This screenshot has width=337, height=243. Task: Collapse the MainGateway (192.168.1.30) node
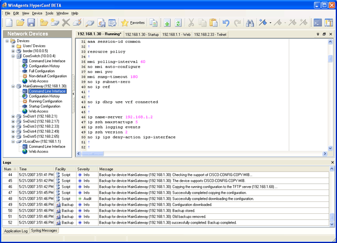(13, 86)
